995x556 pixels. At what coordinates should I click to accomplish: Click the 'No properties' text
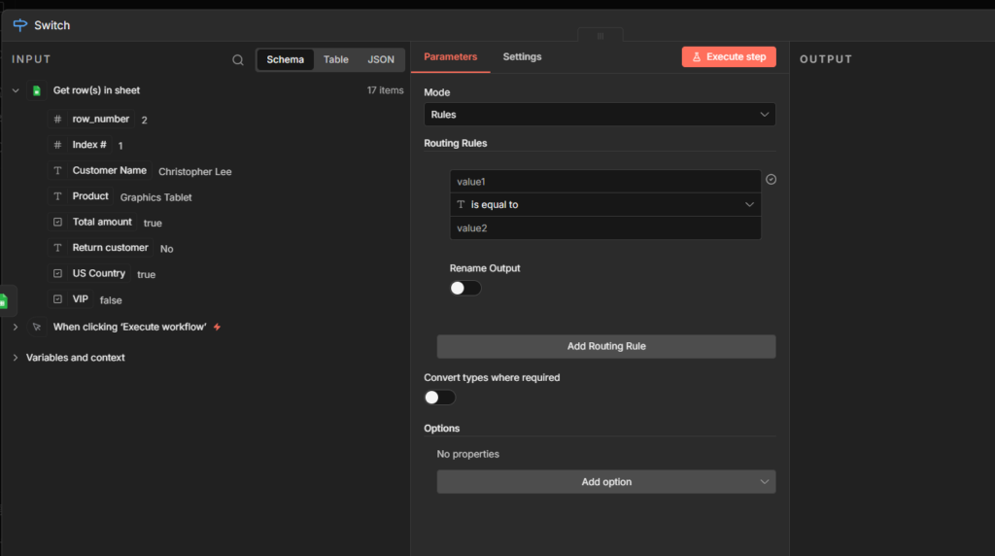point(467,454)
